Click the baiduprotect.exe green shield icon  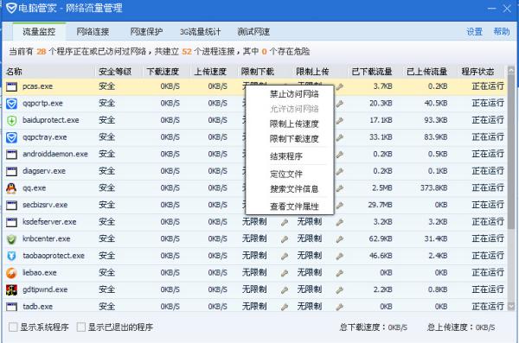tap(11, 120)
